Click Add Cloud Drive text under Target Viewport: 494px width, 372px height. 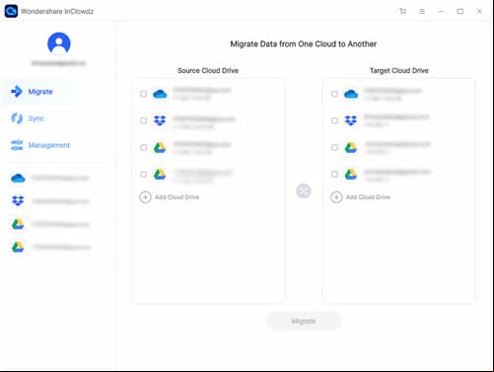pyautogui.click(x=368, y=197)
